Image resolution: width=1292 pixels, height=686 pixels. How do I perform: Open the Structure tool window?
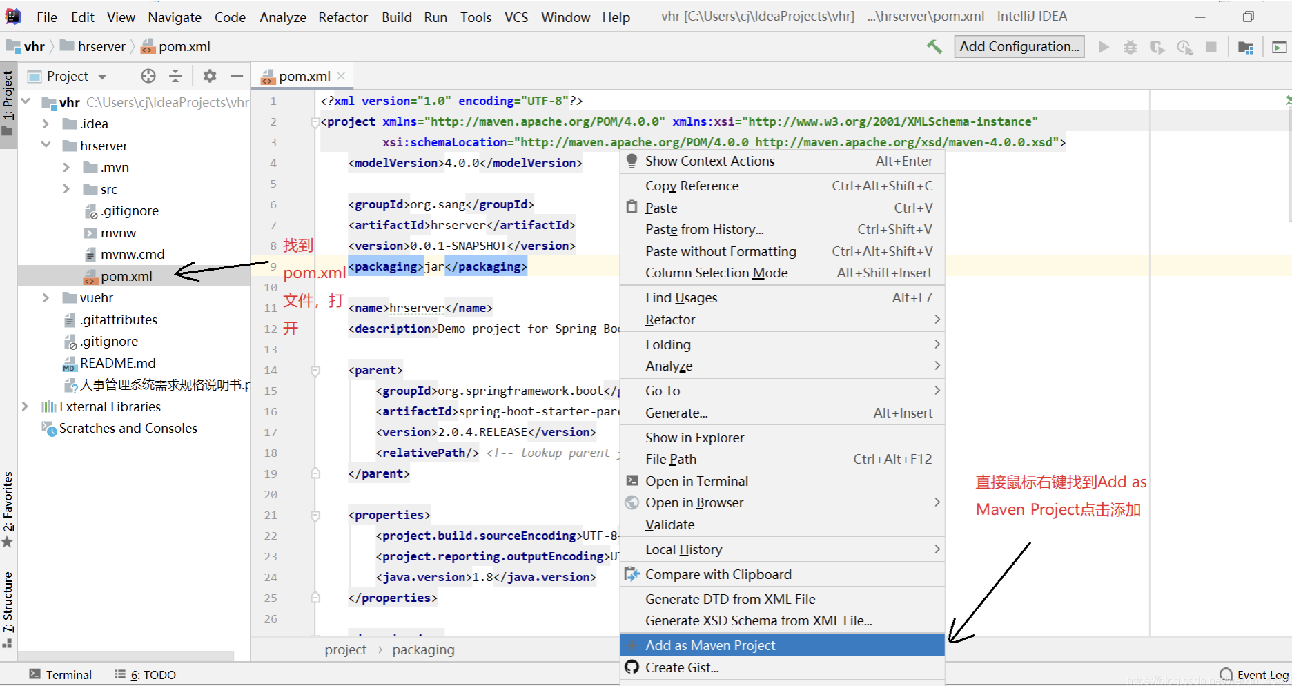(9, 607)
